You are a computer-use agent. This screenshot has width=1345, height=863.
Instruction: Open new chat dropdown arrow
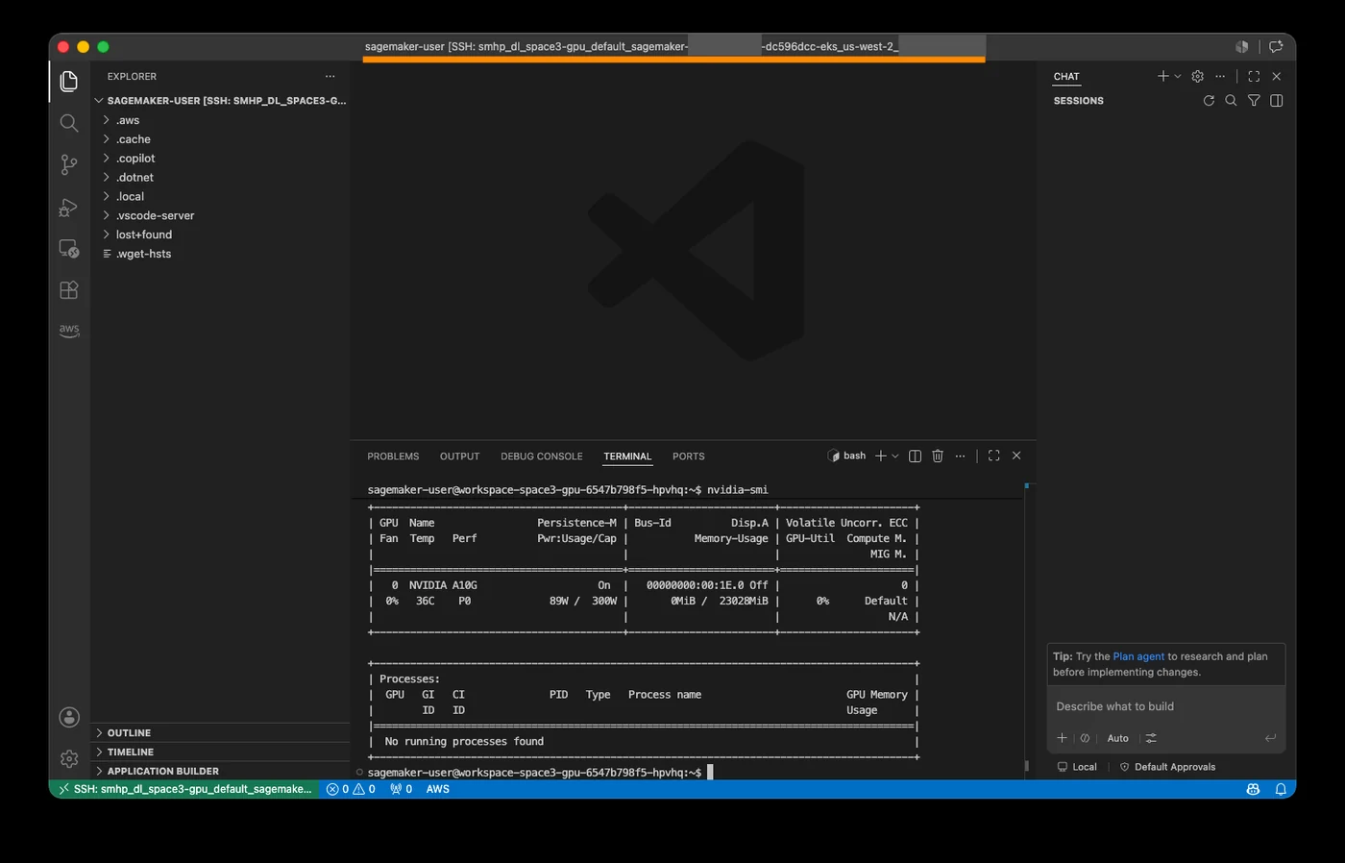point(1178,76)
